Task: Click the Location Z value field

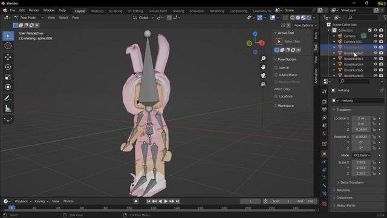Action: pos(361,130)
